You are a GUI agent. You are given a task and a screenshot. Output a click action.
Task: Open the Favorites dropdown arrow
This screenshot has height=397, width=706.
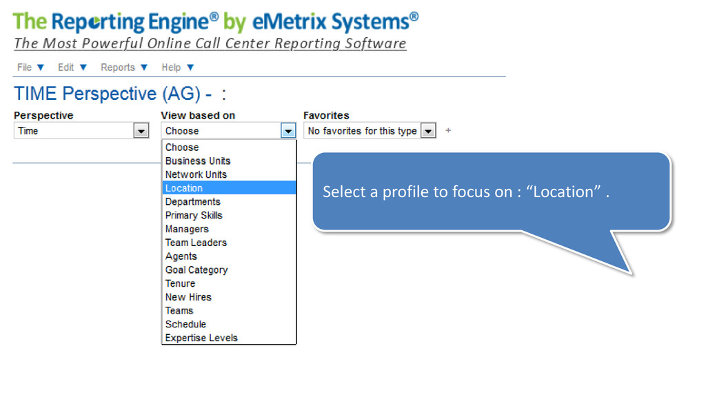428,131
